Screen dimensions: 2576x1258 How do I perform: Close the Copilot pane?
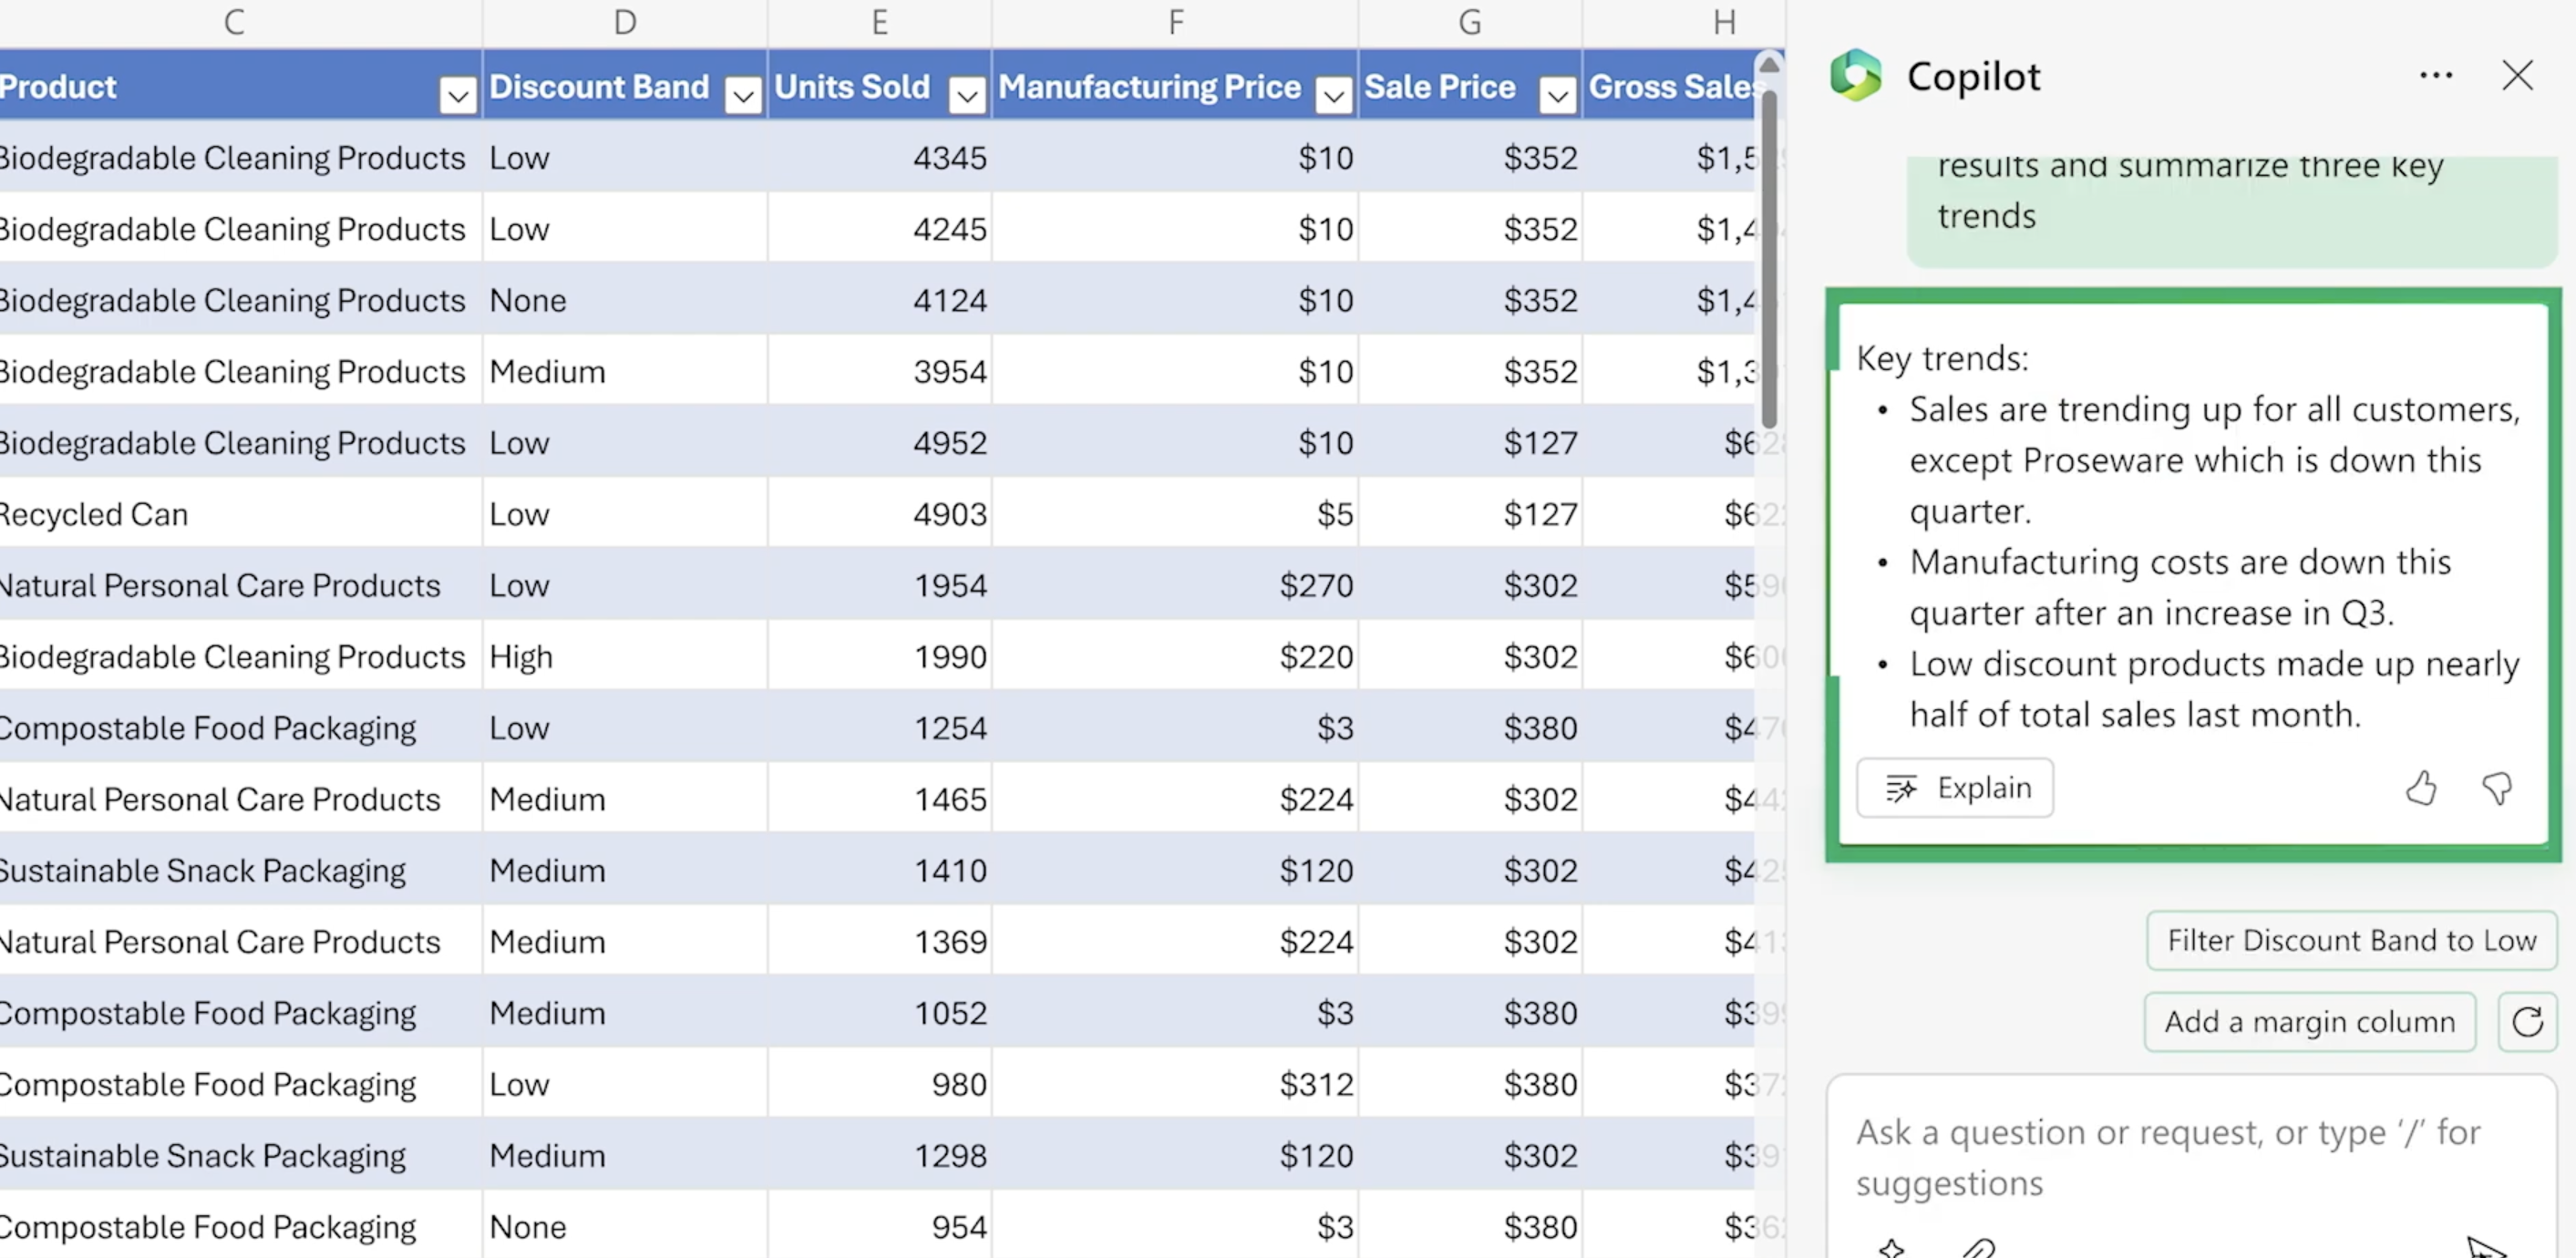[2517, 75]
